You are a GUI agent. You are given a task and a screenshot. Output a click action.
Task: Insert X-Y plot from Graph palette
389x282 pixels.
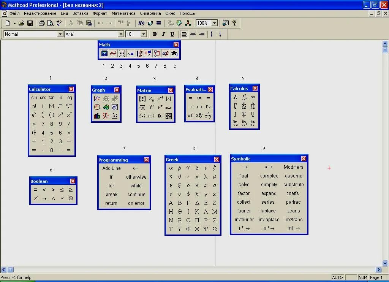click(97, 98)
